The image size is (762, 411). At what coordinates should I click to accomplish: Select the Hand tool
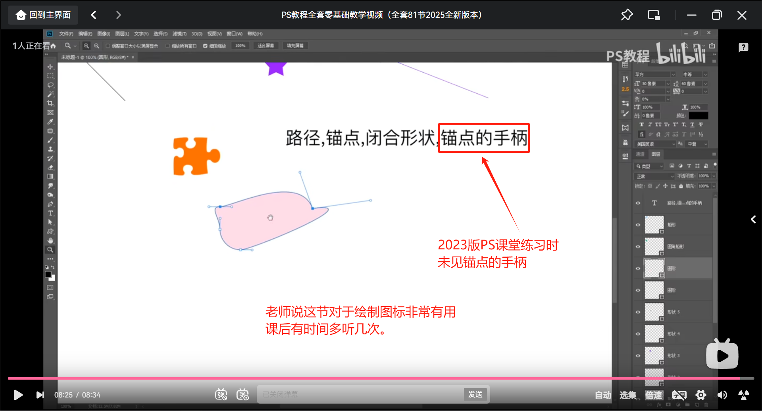pyautogui.click(x=50, y=241)
